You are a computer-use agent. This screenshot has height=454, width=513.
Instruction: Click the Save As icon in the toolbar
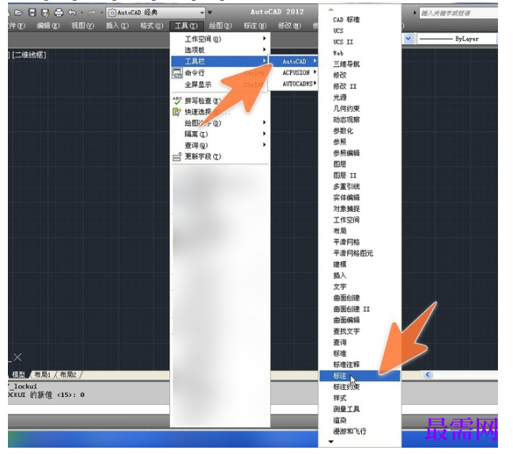point(45,13)
